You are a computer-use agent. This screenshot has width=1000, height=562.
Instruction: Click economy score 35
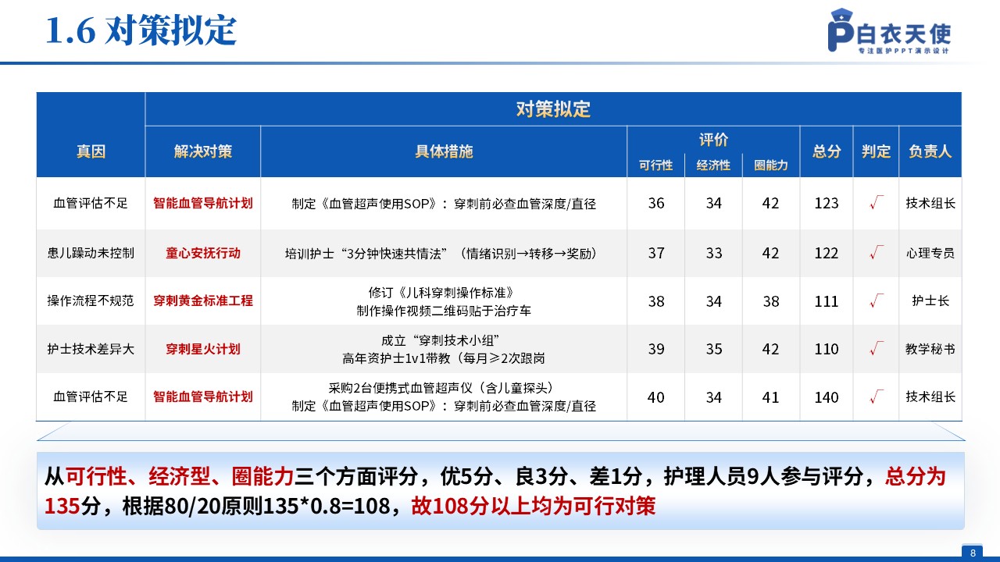(714, 349)
